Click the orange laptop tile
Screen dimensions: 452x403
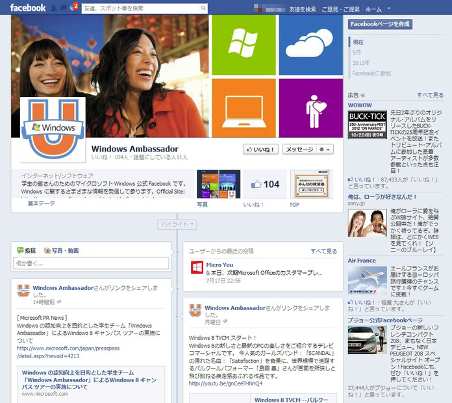click(244, 108)
